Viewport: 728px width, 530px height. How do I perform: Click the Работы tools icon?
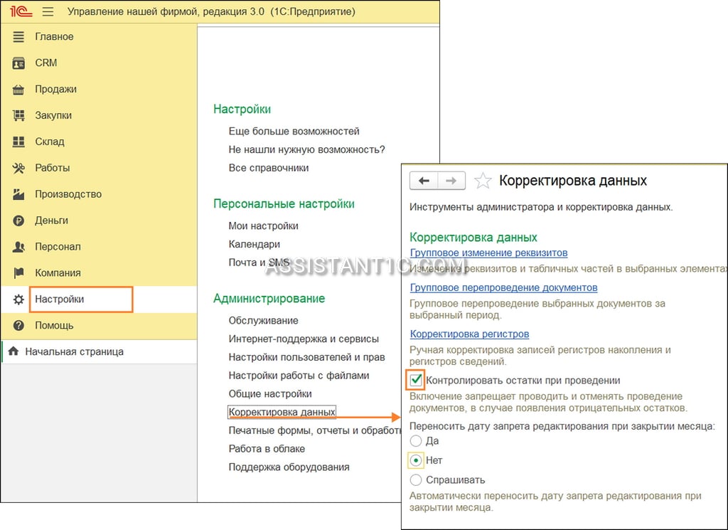(x=18, y=168)
